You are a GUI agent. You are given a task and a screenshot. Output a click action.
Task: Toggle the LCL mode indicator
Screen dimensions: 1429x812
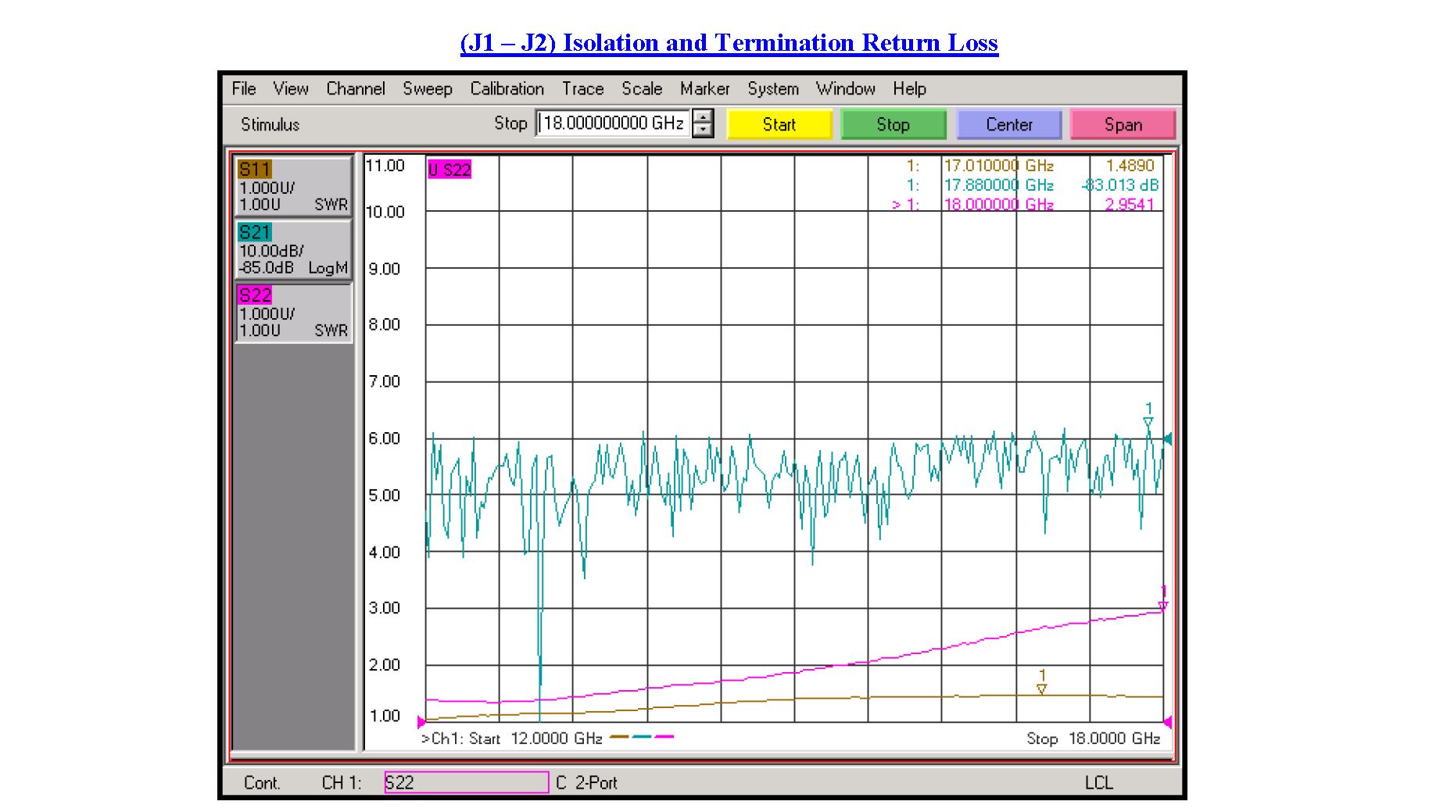click(1098, 782)
